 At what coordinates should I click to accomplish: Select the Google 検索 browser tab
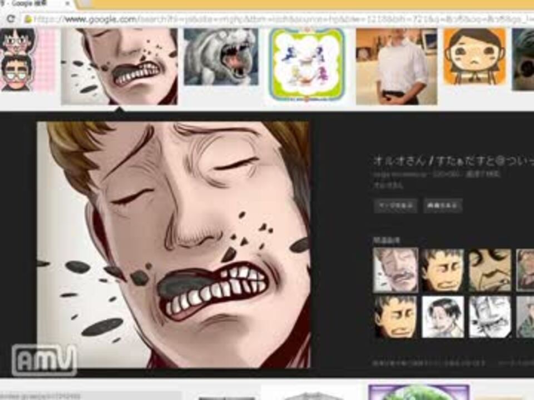(34, 4)
